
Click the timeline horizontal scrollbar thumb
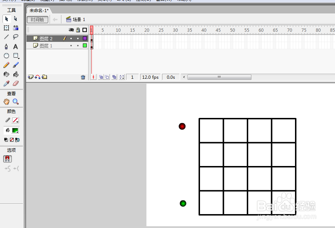[x=219, y=77]
